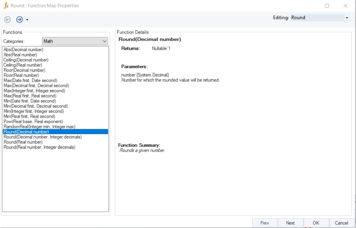
Task: Select Pow(Real base, Real exponent)
Action: [33, 122]
